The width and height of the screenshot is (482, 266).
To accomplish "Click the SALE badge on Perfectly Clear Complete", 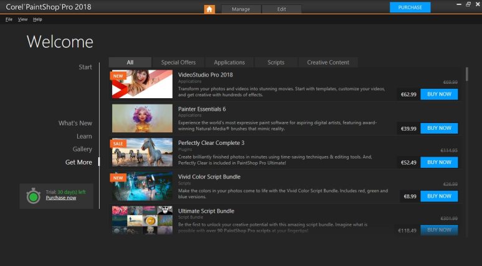I will point(118,144).
